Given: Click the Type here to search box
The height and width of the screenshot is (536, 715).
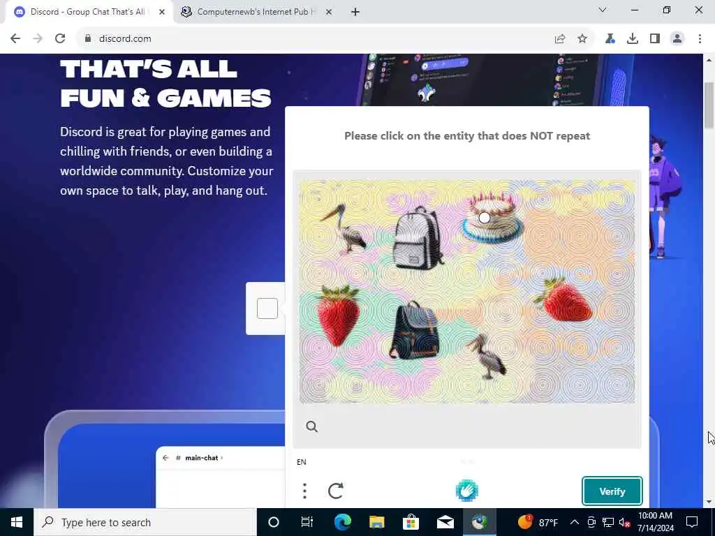Looking at the screenshot, I should pyautogui.click(x=145, y=522).
